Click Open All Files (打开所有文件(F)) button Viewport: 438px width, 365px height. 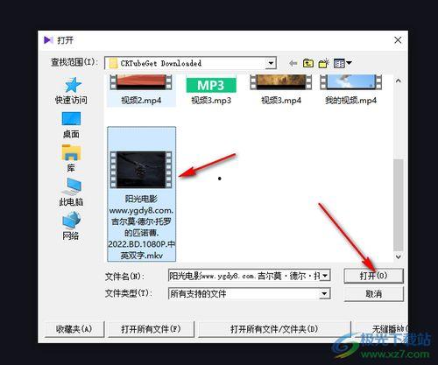[151, 329]
